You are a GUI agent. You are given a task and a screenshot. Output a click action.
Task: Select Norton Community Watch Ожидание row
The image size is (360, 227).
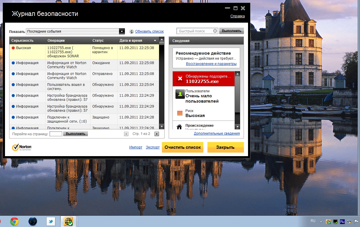(x=84, y=65)
